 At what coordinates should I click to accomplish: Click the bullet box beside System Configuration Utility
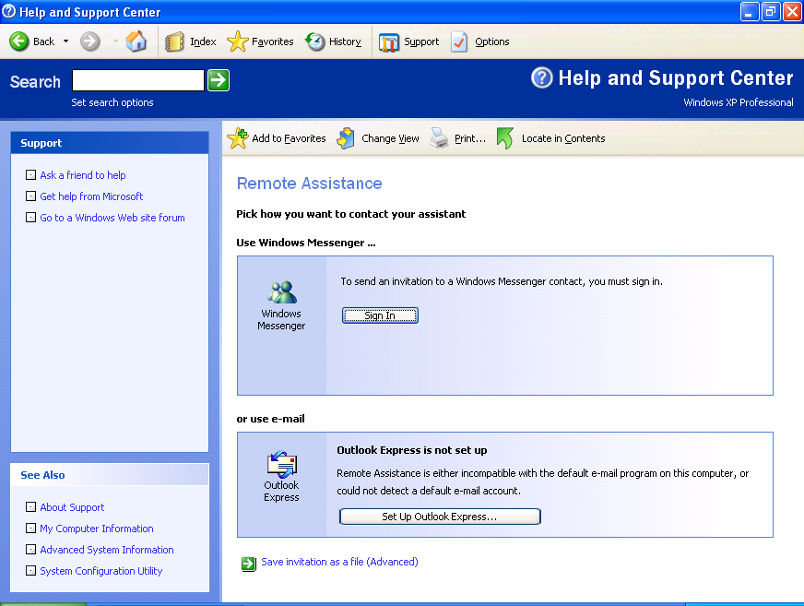click(x=30, y=571)
